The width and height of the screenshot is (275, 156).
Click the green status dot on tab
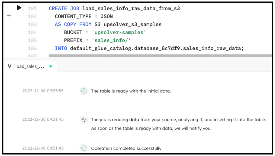(x=50, y=66)
